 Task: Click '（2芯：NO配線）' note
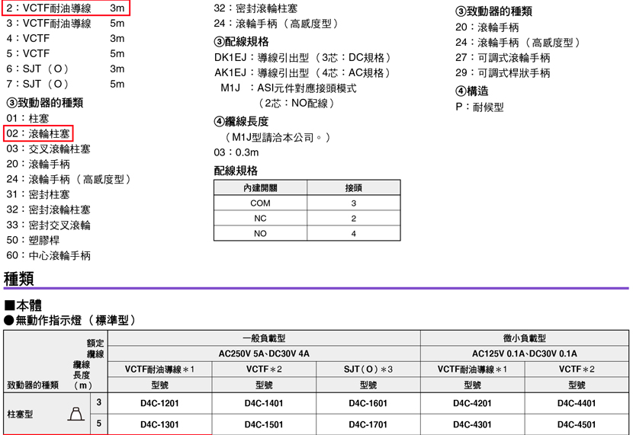[x=297, y=103]
